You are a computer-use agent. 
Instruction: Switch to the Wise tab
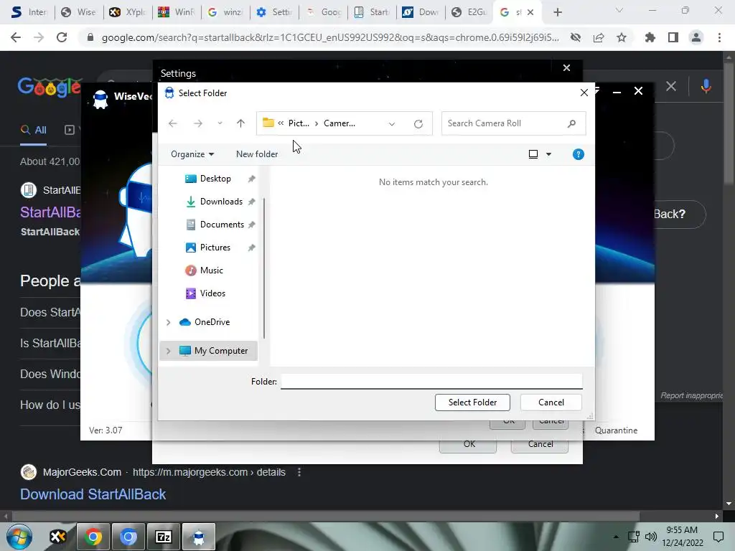click(x=79, y=12)
